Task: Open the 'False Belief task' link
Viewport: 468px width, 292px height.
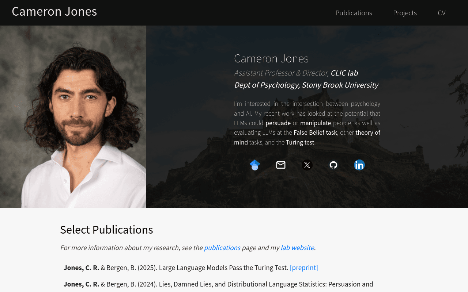Action: (315, 132)
